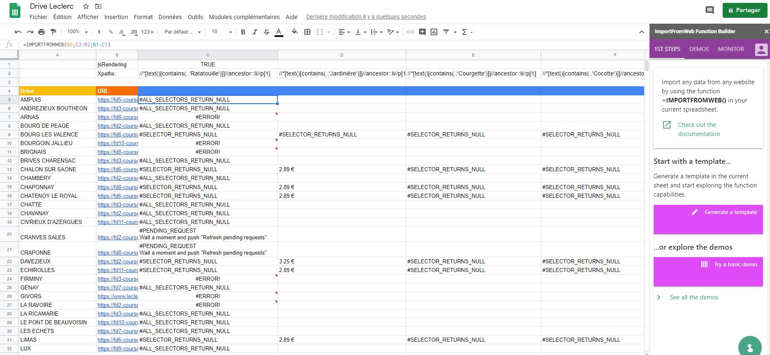
Task: Select the paint format roller tool
Action: [x=53, y=32]
